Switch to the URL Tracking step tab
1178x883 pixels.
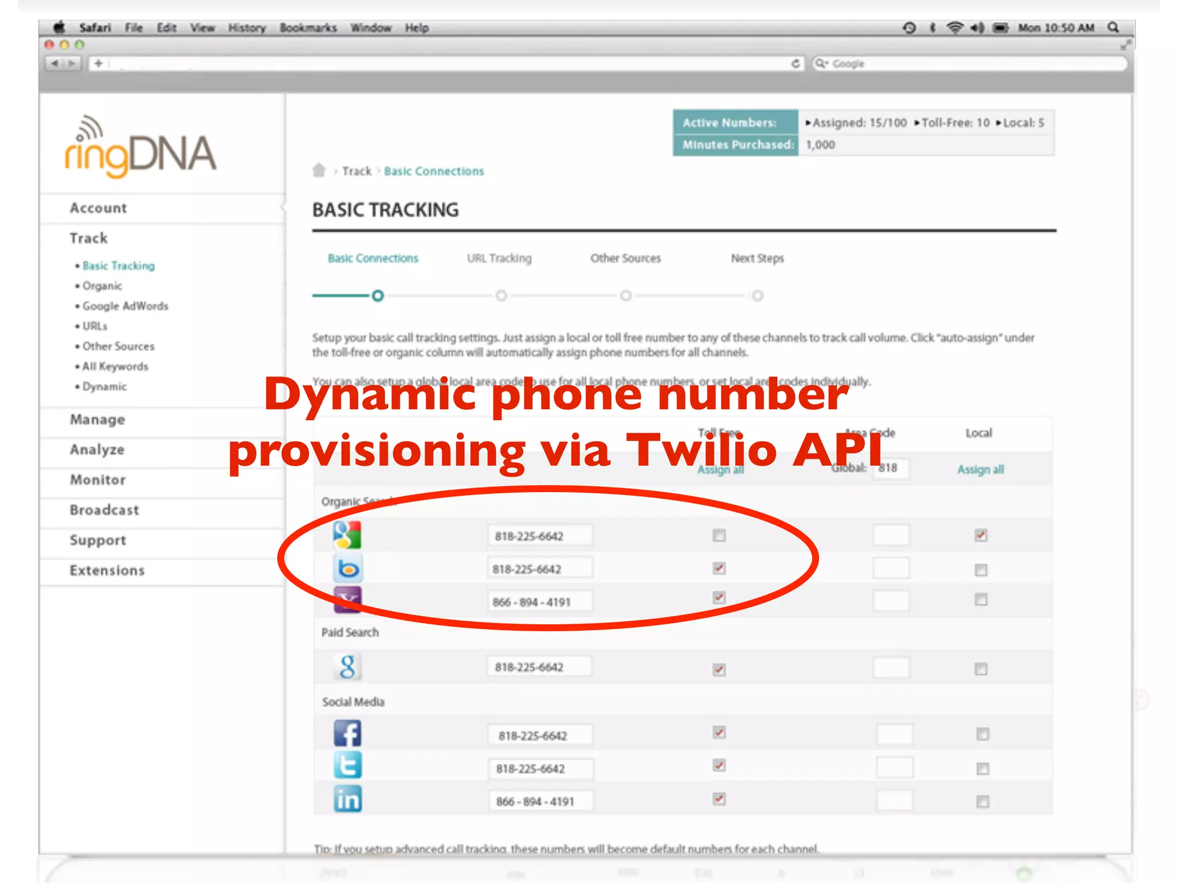click(499, 258)
